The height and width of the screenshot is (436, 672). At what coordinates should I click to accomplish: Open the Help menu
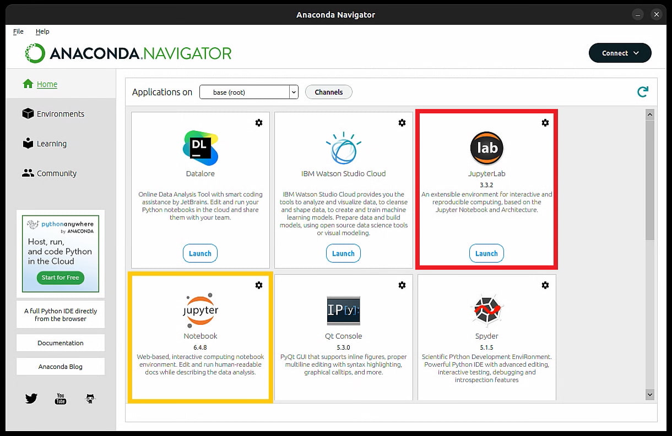pyautogui.click(x=42, y=31)
